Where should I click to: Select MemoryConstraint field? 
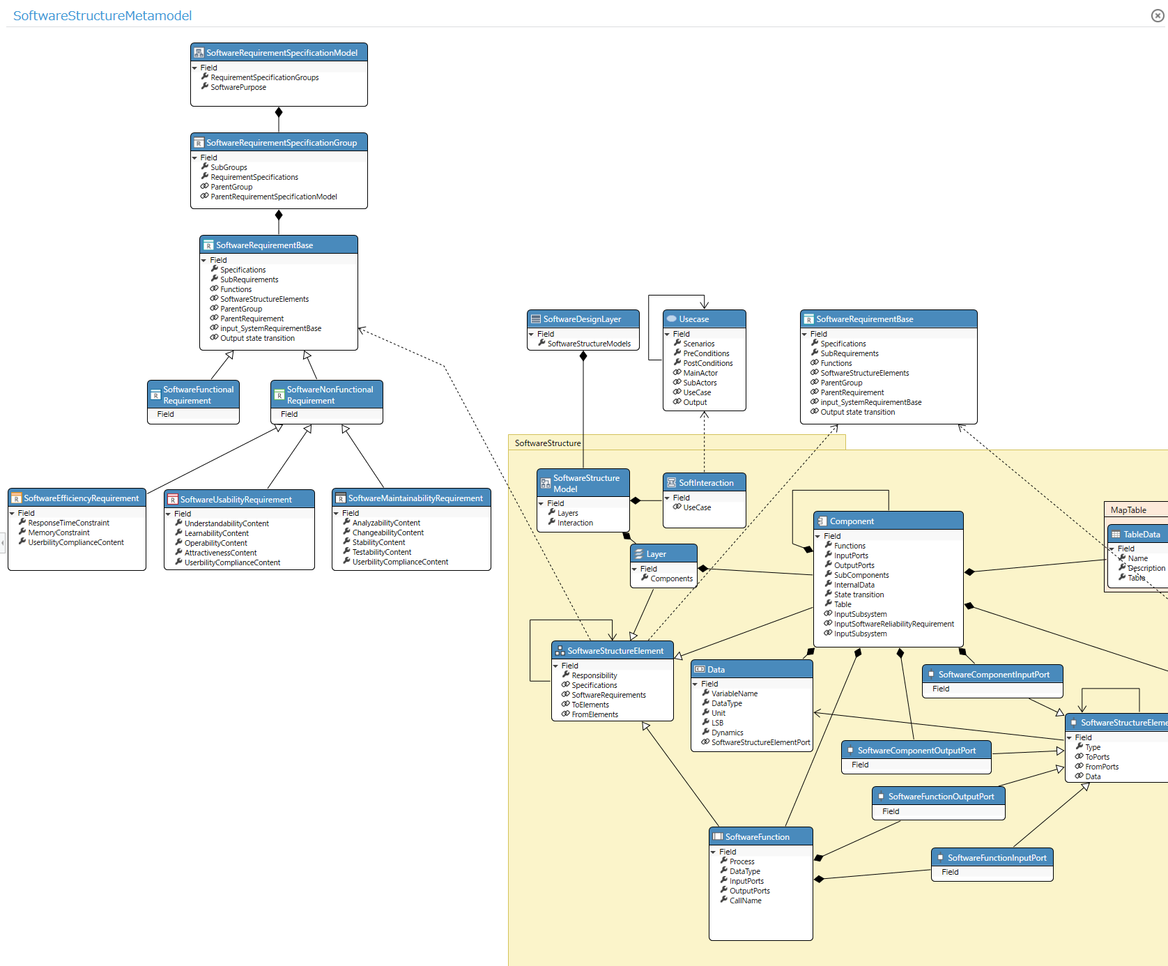tap(59, 532)
